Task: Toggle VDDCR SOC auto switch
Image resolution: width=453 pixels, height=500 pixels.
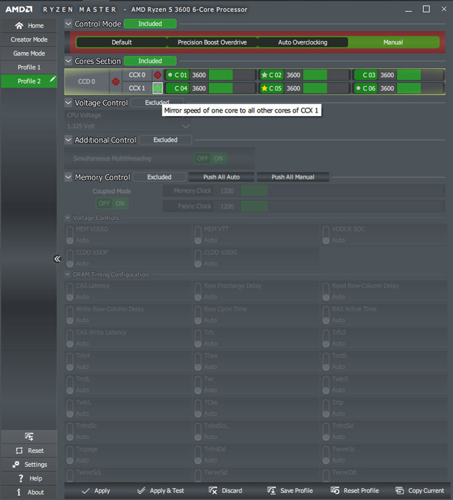Action: 326,235
